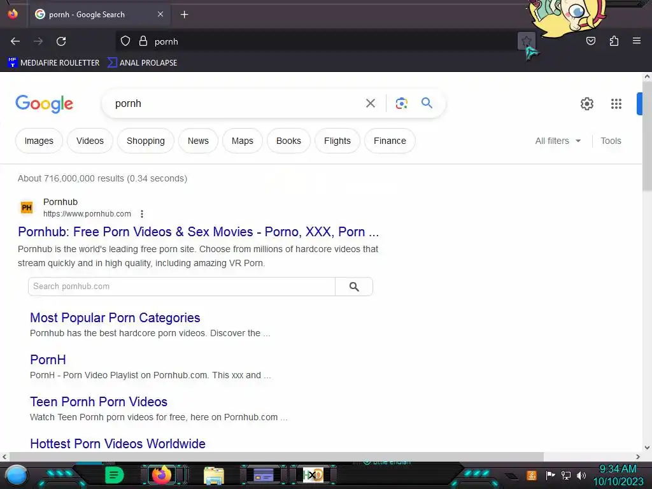The width and height of the screenshot is (652, 489).
Task: Open Firefox hamburger application menu
Action: coord(636,41)
